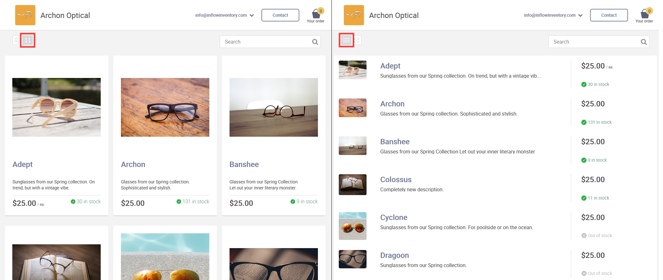
Task: Click the $25.00 price in Colossus list row
Action: tap(593, 180)
